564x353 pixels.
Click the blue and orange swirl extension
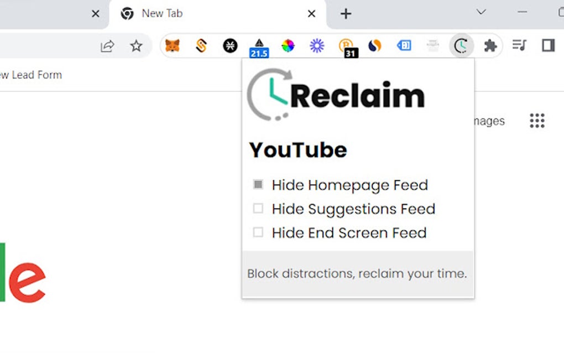click(375, 46)
